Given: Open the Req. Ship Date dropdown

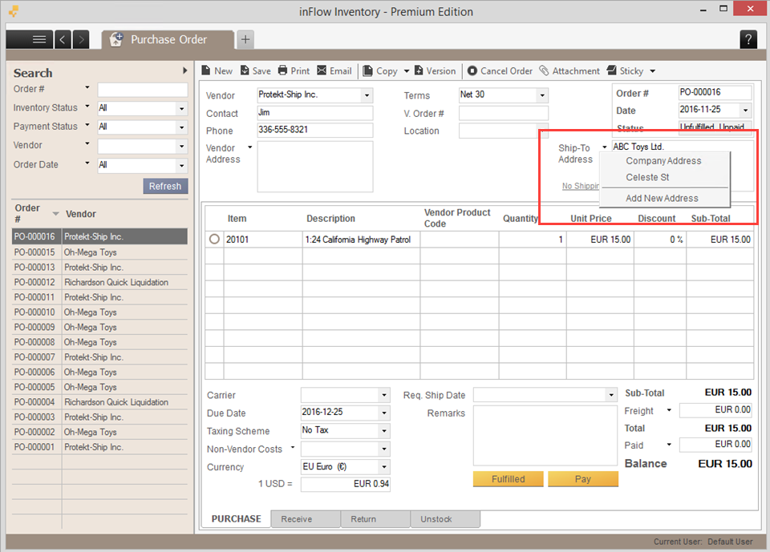Looking at the screenshot, I should (611, 395).
